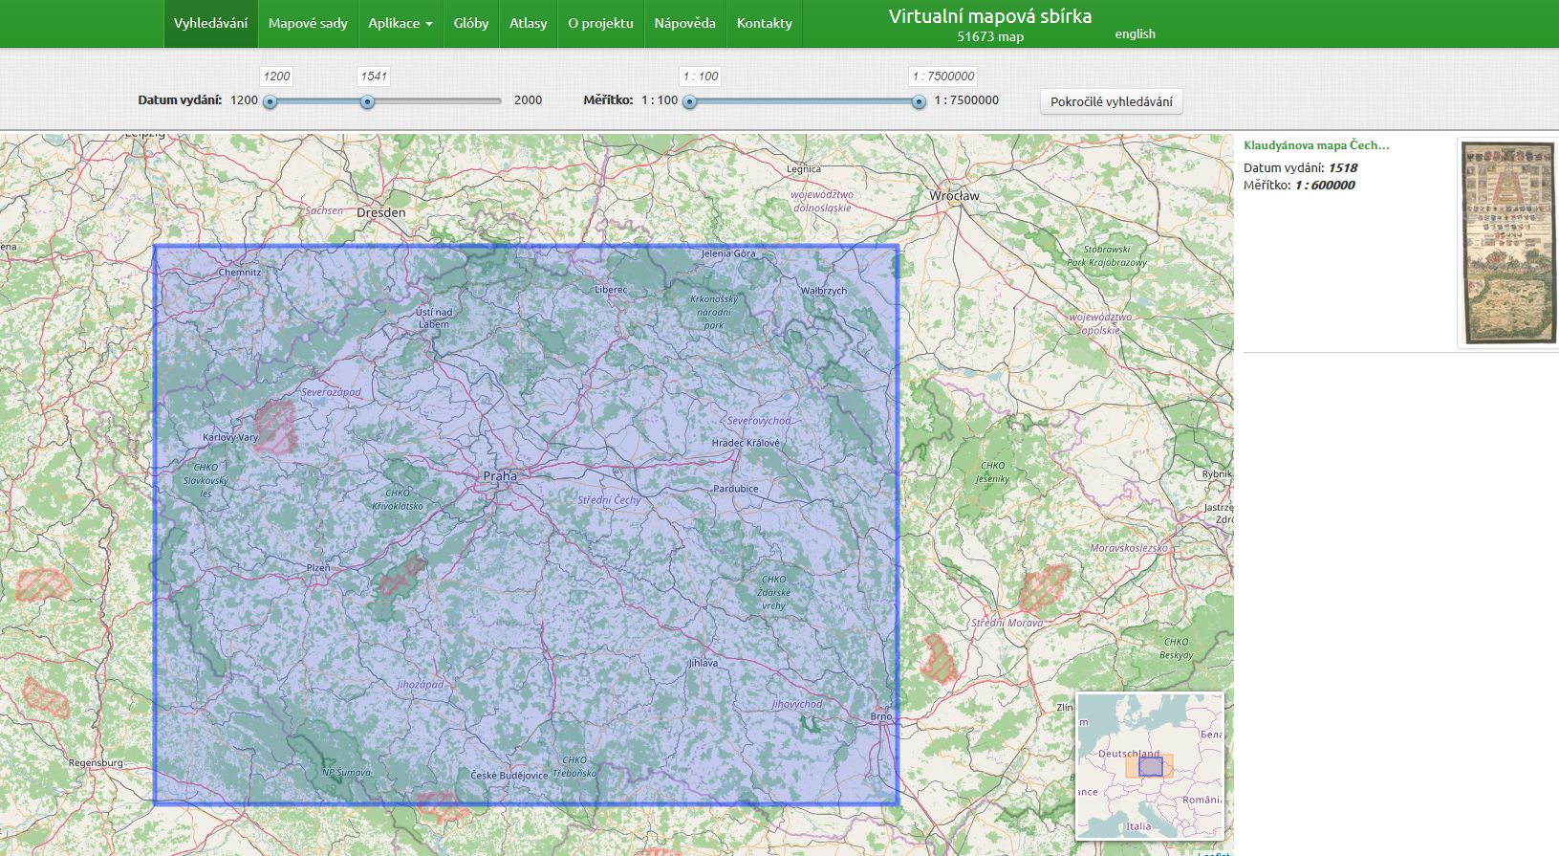Click Pardubice label on the map

736,489
